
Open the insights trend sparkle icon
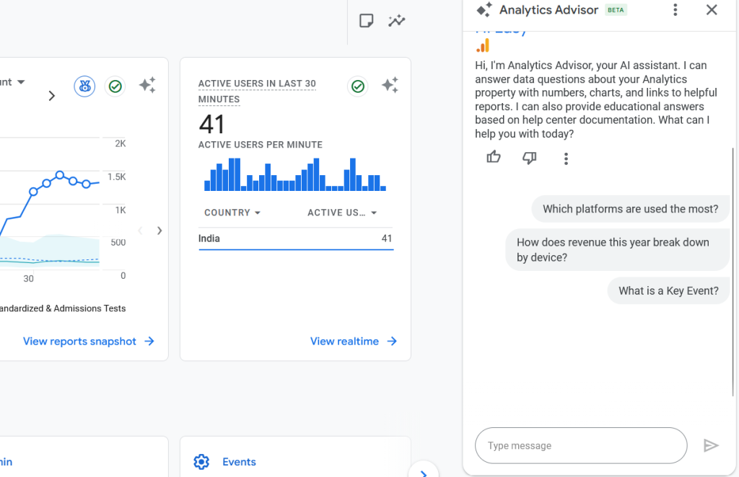[x=396, y=21]
